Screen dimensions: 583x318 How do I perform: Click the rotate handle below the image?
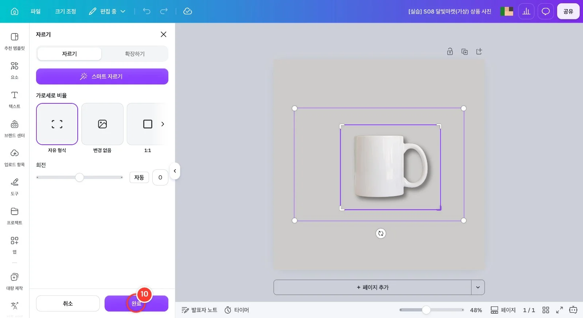click(x=381, y=233)
